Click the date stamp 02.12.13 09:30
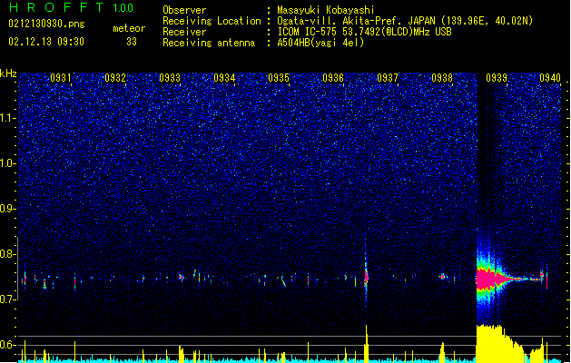 click(46, 42)
